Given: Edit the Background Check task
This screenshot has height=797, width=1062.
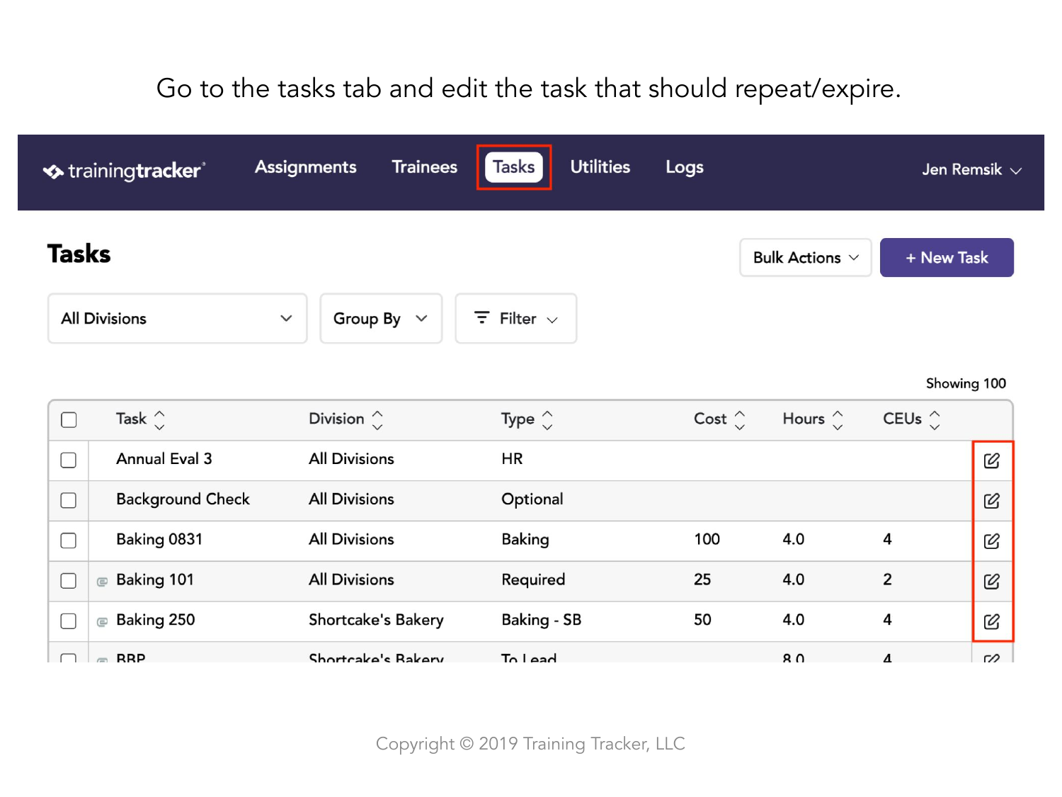Looking at the screenshot, I should click(991, 501).
